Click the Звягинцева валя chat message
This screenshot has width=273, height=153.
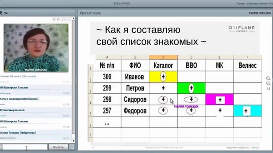click(35, 113)
